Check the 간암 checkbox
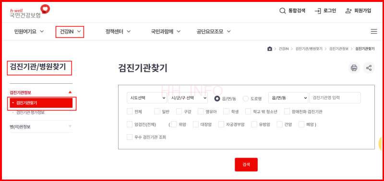384x181 pixels. point(279,124)
